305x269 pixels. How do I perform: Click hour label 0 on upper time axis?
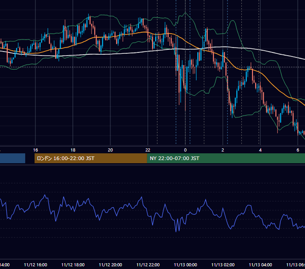coord(185,150)
